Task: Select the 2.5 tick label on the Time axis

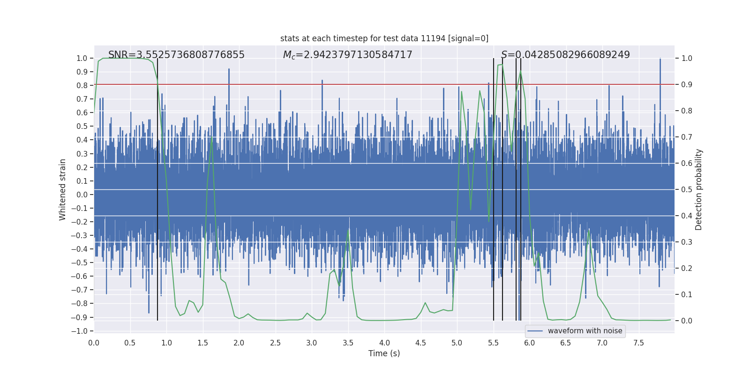Action: (x=275, y=343)
